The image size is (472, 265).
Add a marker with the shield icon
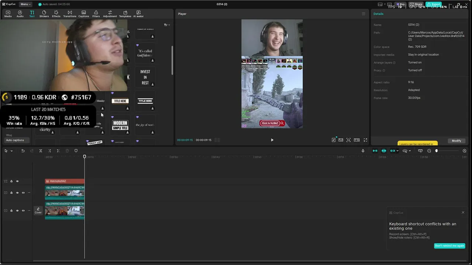pyautogui.click(x=76, y=151)
